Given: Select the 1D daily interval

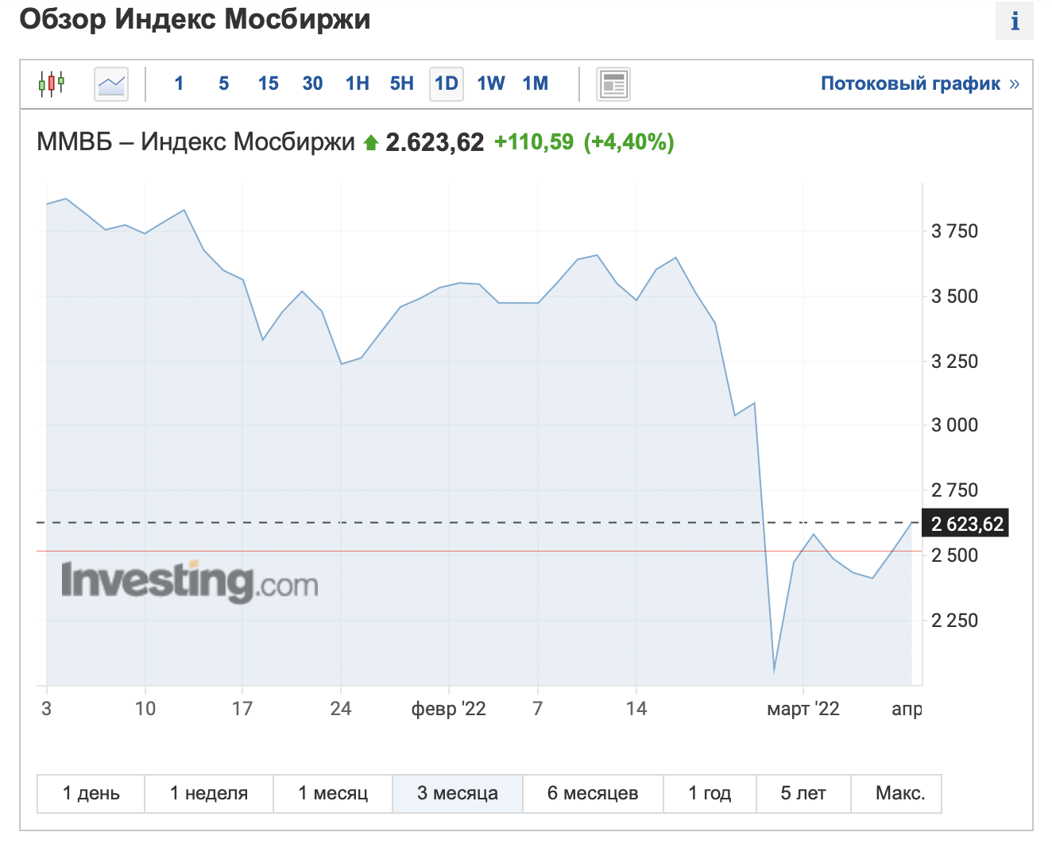Looking at the screenshot, I should (x=447, y=83).
